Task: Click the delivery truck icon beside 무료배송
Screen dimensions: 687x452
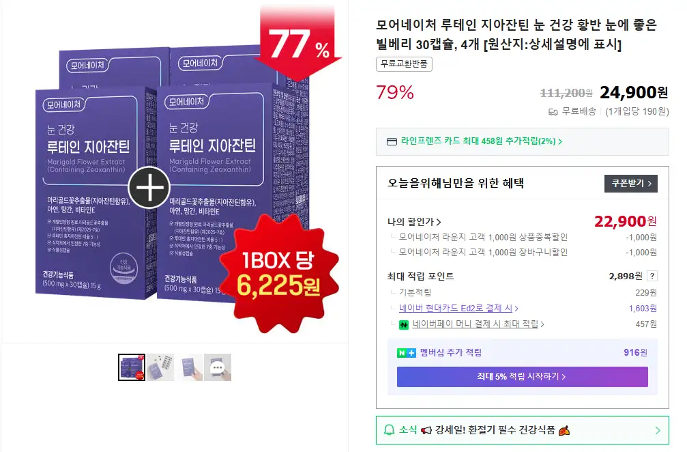Action: click(553, 112)
